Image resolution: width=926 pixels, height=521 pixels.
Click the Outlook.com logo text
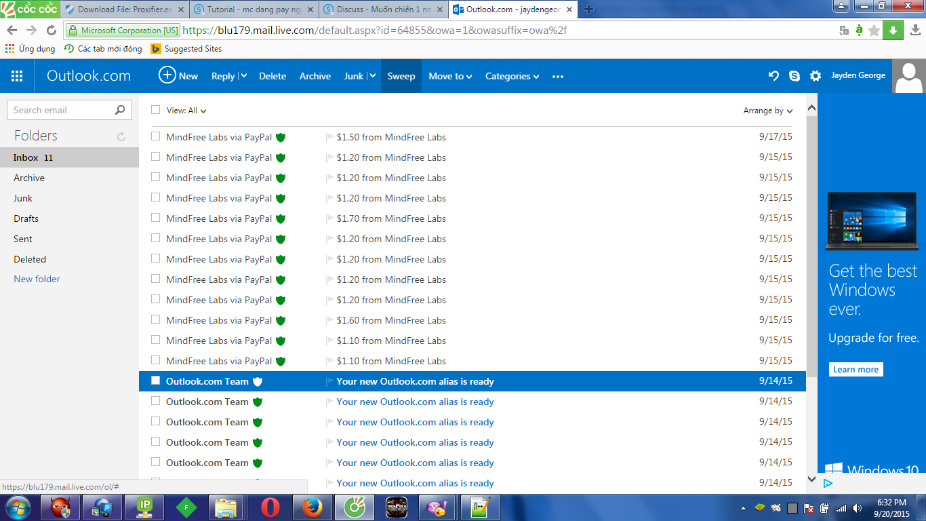pos(89,76)
